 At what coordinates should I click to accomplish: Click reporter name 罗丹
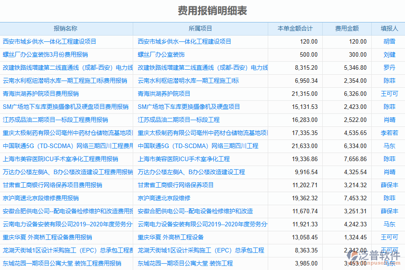[389, 68]
